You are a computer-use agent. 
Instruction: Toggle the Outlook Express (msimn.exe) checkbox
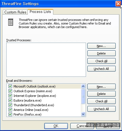click(10, 91)
